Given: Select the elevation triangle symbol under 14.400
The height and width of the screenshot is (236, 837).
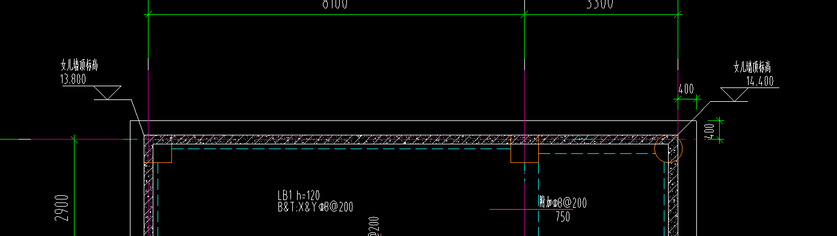Looking at the screenshot, I should (x=734, y=95).
